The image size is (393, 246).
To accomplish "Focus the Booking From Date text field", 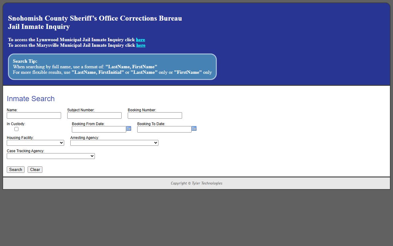I will coord(99,129).
